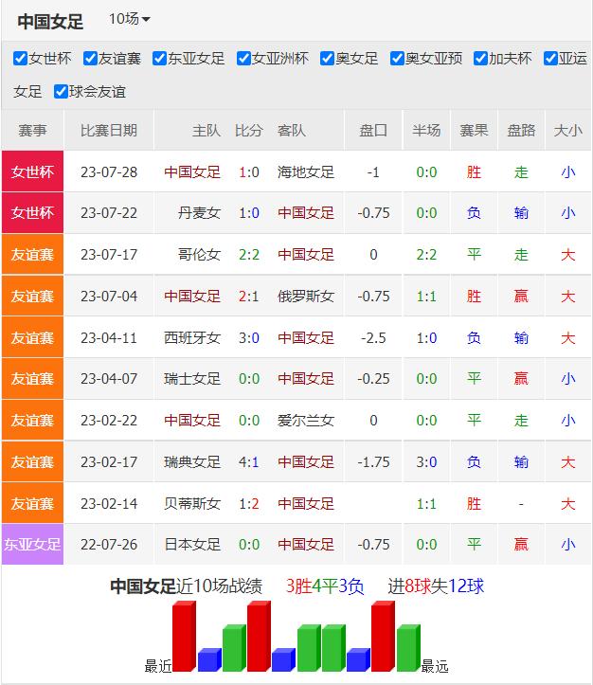Image resolution: width=593 pixels, height=685 pixels.
Task: Click 中国女足 away team on 22-07-26 row
Action: (306, 545)
